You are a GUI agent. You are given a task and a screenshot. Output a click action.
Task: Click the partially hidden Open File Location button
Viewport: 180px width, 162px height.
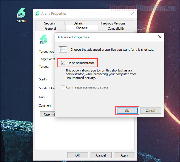tap(47, 114)
